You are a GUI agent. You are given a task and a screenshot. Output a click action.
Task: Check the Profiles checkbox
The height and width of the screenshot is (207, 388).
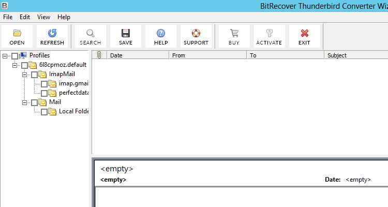[14, 56]
